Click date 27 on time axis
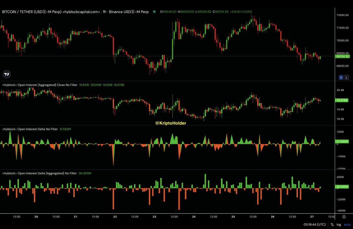This screenshot has width=353, height=229. [312, 217]
